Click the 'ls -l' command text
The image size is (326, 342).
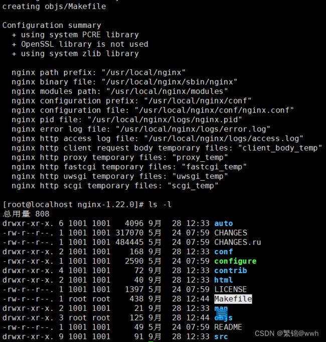click(160, 204)
